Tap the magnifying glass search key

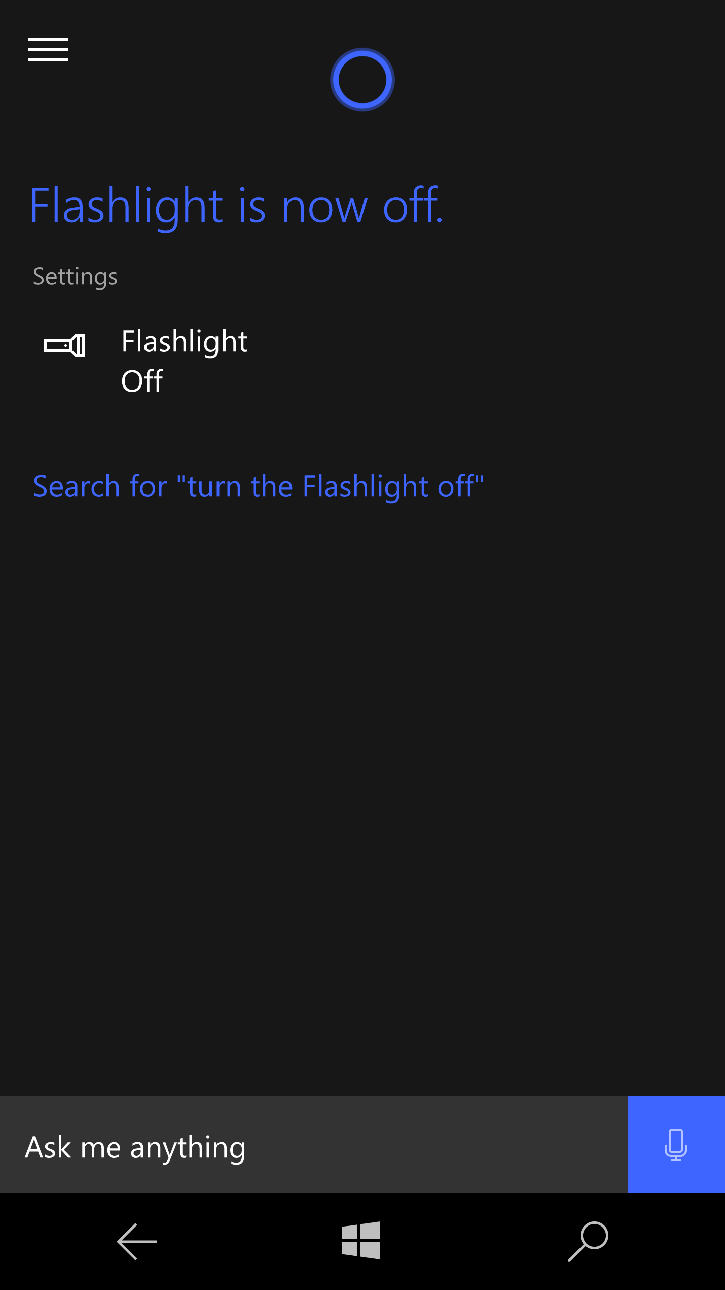[588, 1241]
